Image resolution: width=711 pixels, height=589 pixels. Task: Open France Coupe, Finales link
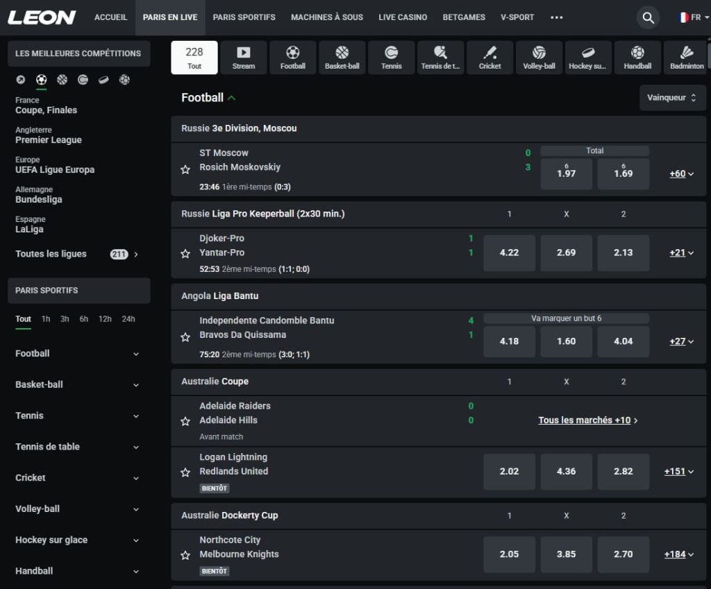[x=47, y=105]
